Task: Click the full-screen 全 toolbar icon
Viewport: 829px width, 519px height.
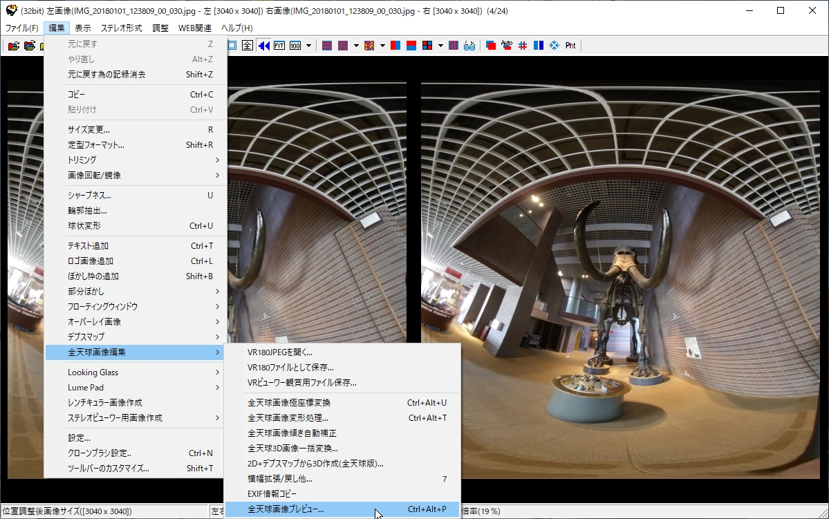Action: [248, 46]
